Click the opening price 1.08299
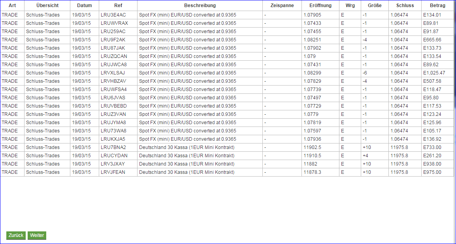The image size is (456, 244). click(x=313, y=73)
